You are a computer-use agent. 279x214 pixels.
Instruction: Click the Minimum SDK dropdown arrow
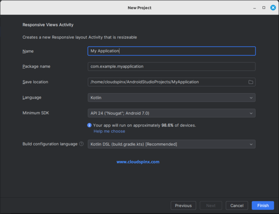click(251, 113)
